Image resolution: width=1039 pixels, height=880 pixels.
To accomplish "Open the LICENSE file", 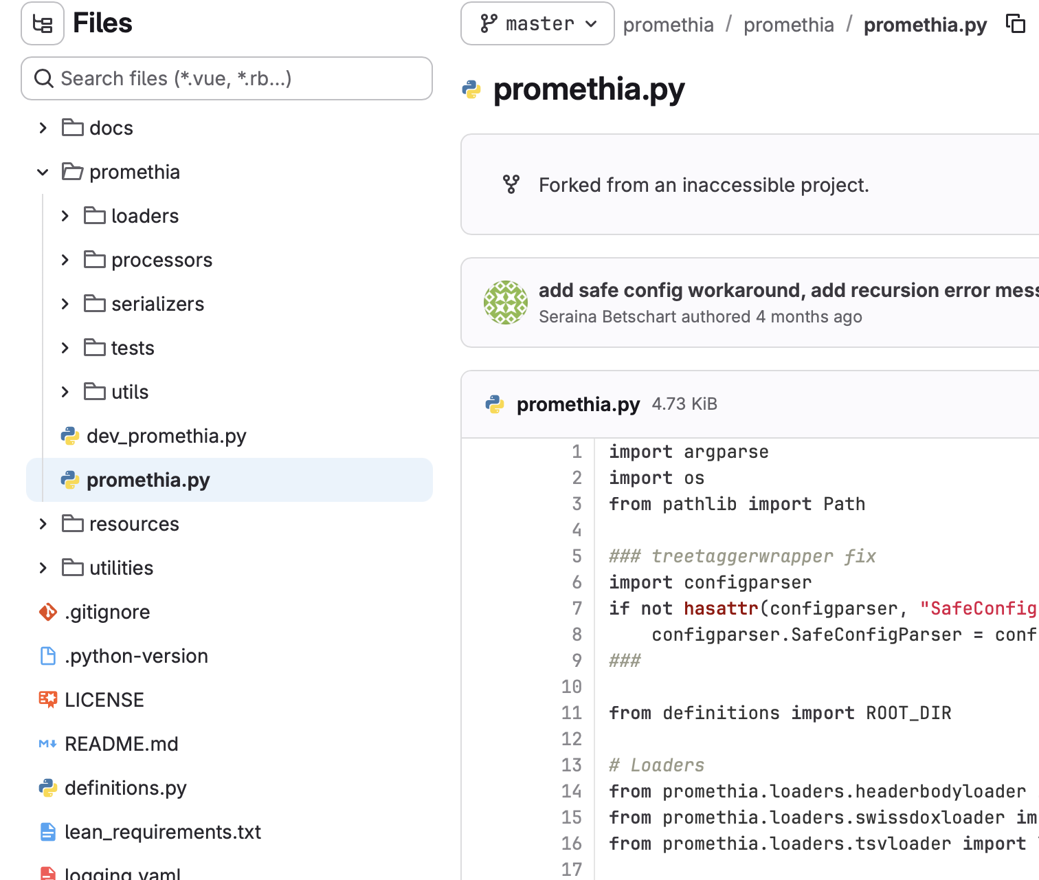I will pyautogui.click(x=104, y=700).
